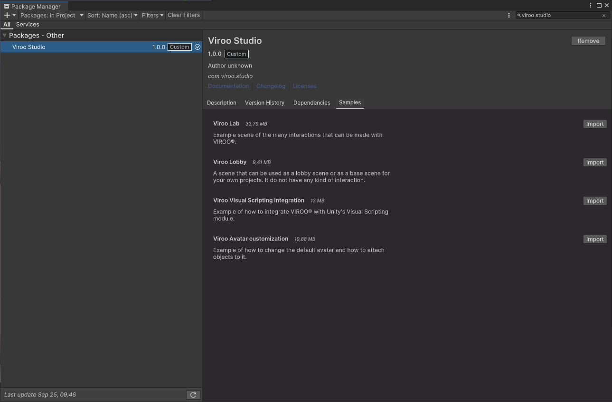Viewport: 612px width, 402px height.
Task: Click the 1.0.0 version in package list
Action: click(159, 47)
